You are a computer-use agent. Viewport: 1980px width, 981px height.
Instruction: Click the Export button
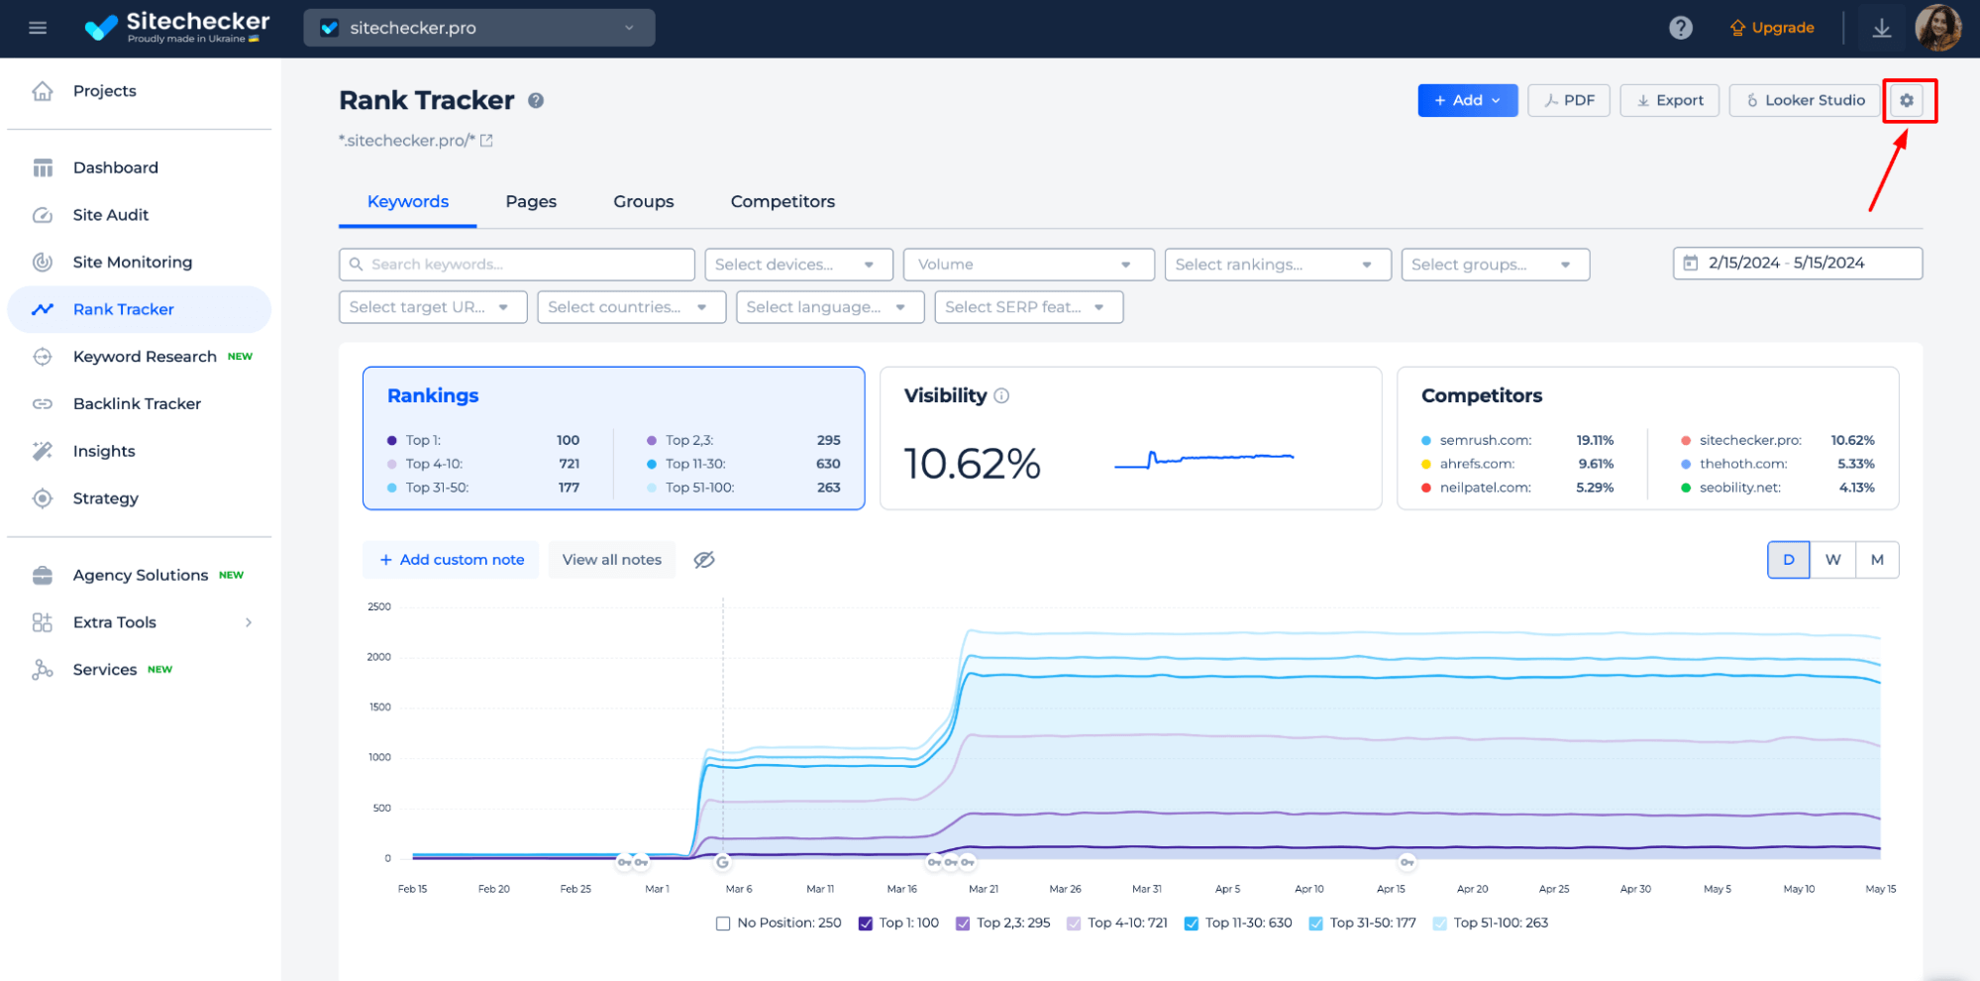coord(1670,100)
